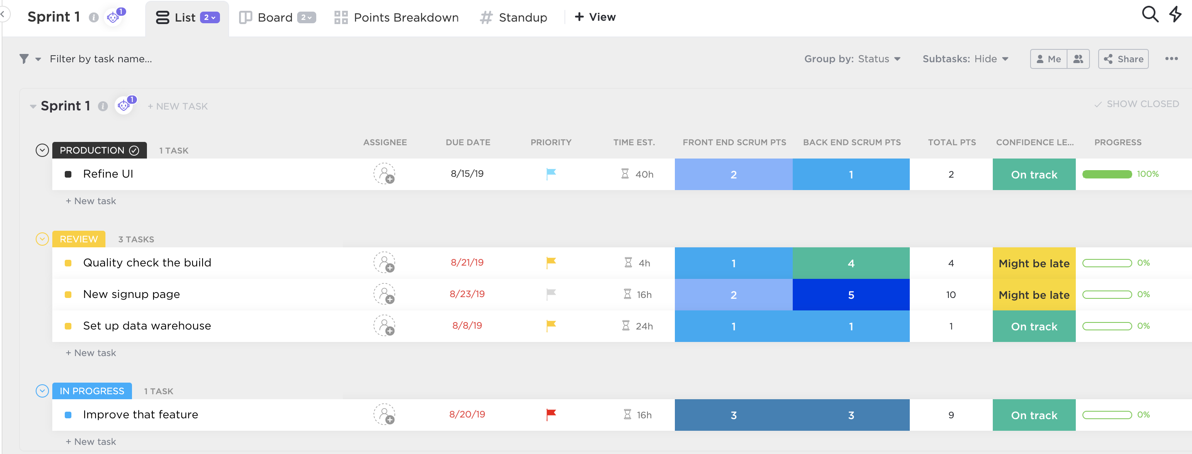The image size is (1192, 454).
Task: Click red priority flag on Improve that feature
Action: [x=551, y=414]
